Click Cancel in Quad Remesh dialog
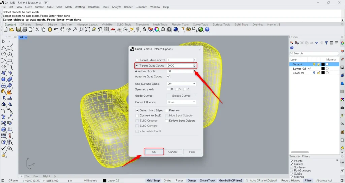 173,152
